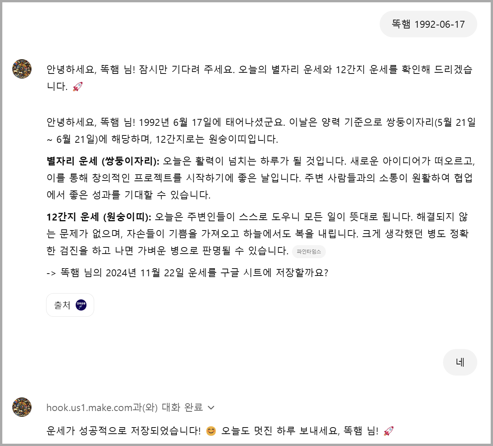Open the 출처 sources button
The height and width of the screenshot is (446, 493).
[x=70, y=305]
